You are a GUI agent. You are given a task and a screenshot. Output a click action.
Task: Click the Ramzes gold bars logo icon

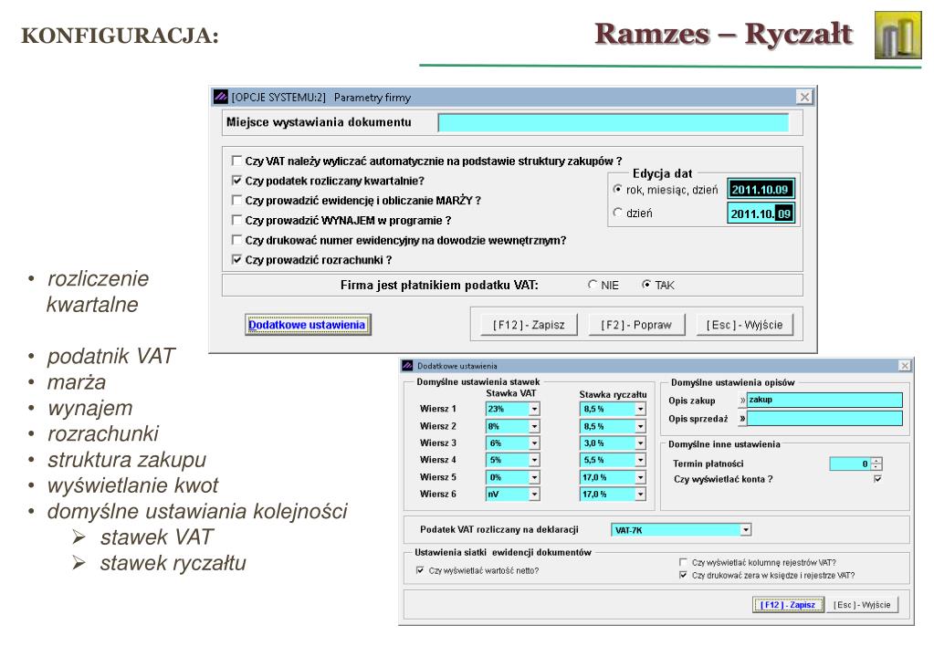click(897, 35)
